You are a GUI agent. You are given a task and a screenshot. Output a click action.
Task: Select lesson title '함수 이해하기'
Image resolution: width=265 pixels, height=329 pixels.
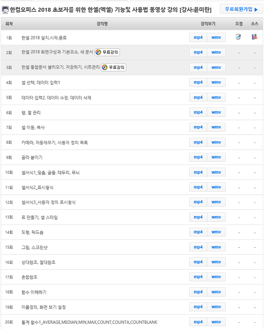coord(34,292)
